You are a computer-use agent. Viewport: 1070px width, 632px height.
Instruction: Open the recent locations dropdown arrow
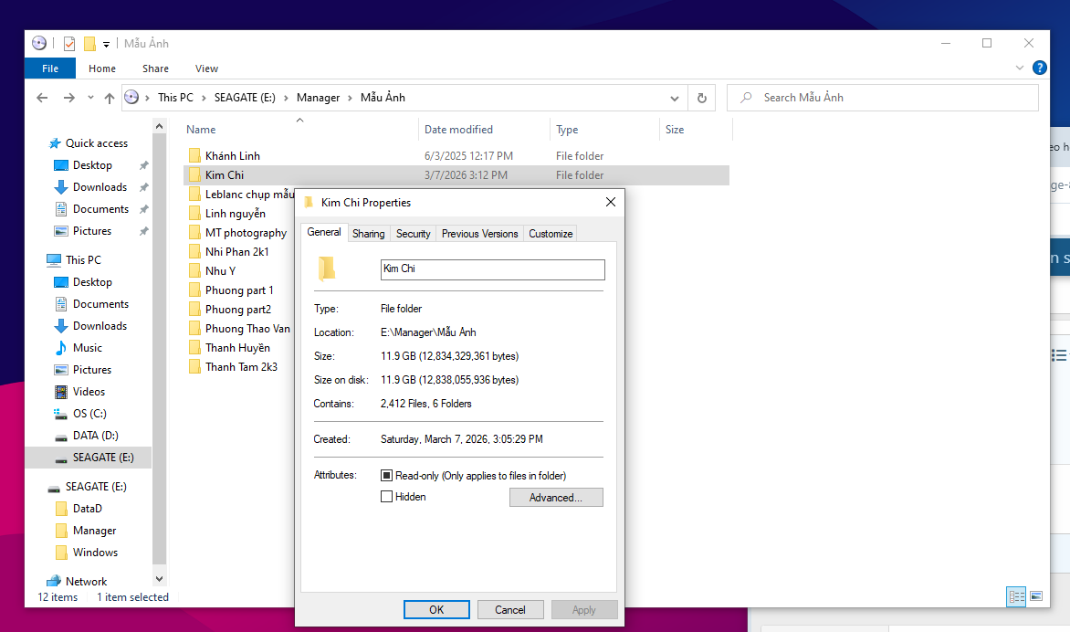[90, 98]
